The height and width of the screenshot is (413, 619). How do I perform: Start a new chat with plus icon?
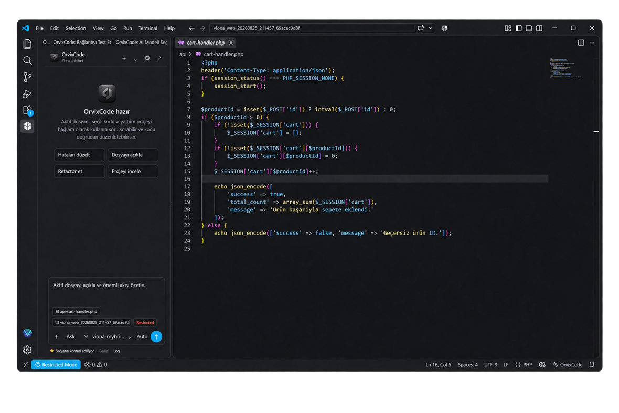(x=124, y=58)
